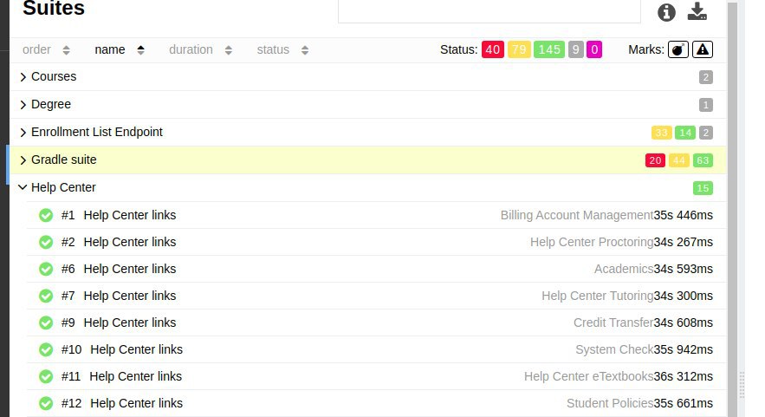Click the Student Policies parameter text
Viewport: 765px width, 417px height.
[610, 403]
